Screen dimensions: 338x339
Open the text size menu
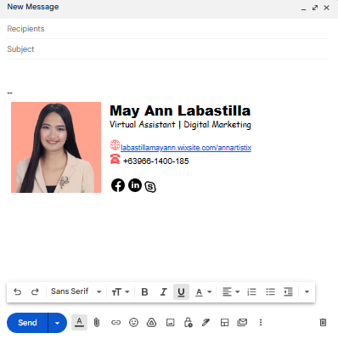121,291
